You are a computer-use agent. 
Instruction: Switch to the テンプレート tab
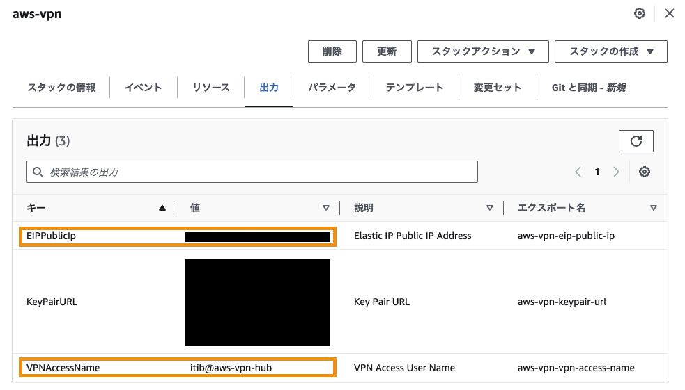point(415,88)
